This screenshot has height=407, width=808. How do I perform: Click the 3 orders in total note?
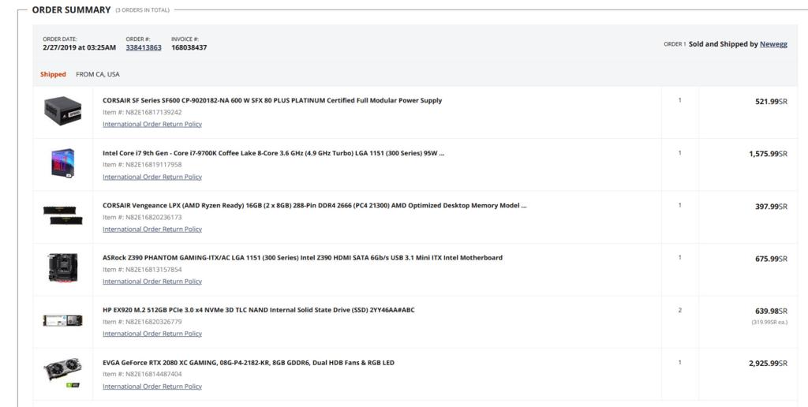pyautogui.click(x=142, y=9)
